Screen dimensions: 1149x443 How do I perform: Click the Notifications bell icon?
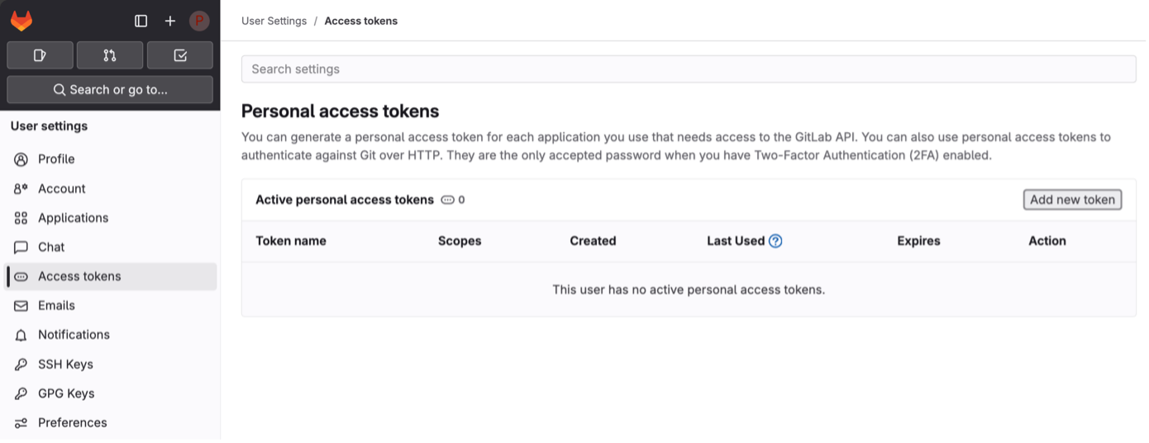pyautogui.click(x=21, y=335)
